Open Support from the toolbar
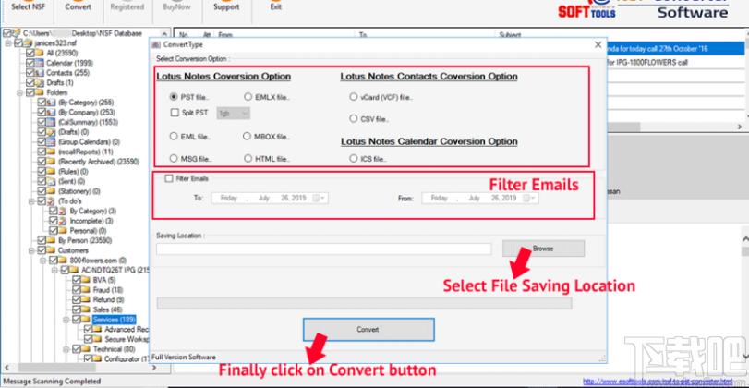 pos(226,7)
